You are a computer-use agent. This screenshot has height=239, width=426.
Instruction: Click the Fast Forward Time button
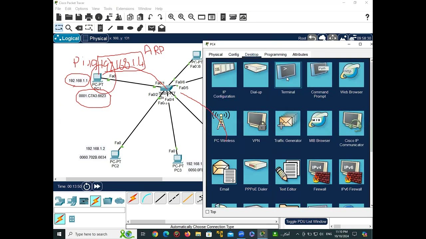97,187
